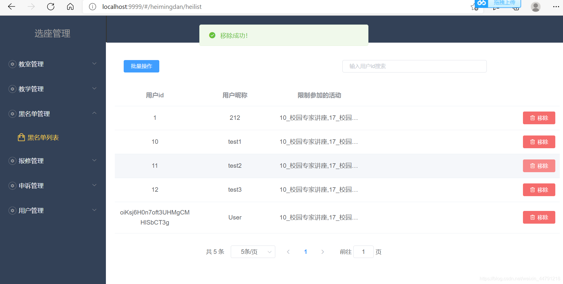The width and height of the screenshot is (563, 284).
Task: Click the 共 5 条 total count
Action: 215,252
